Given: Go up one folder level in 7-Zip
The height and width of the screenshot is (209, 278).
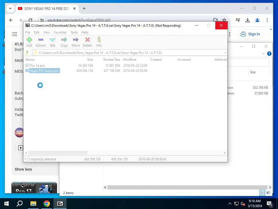Looking at the screenshot, I should coord(27,53).
